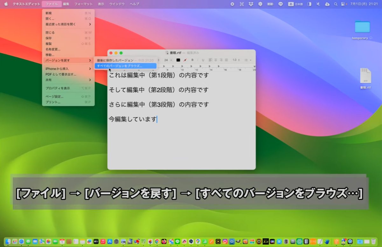Image resolution: width=382 pixels, height=247 pixels.
Task: Expand the バージョンを戻す submenu
Action: [x=68, y=60]
